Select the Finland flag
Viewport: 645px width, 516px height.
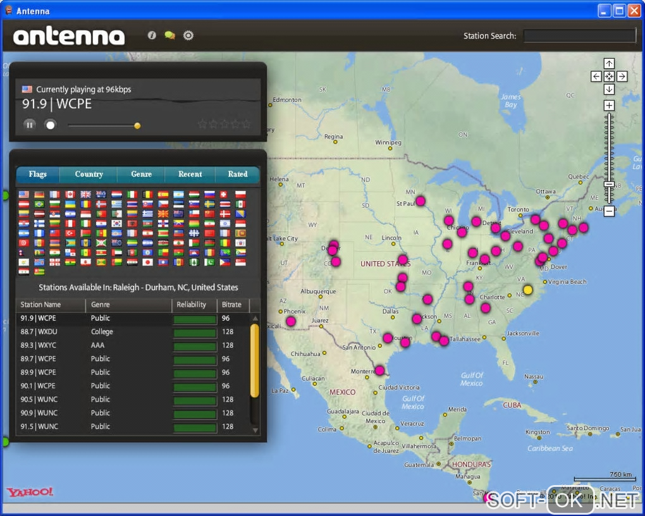(x=39, y=223)
